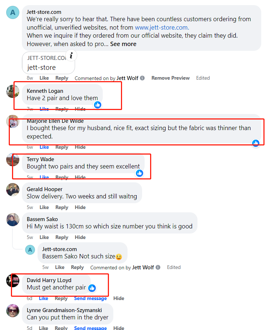This screenshot has width=278, height=330.
Task: Toggle Like on Marjorie Ellen De Wilde's comment
Action: (44, 147)
